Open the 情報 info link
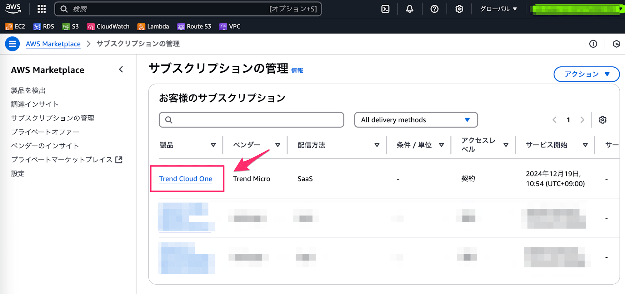The width and height of the screenshot is (625, 294). click(x=297, y=71)
